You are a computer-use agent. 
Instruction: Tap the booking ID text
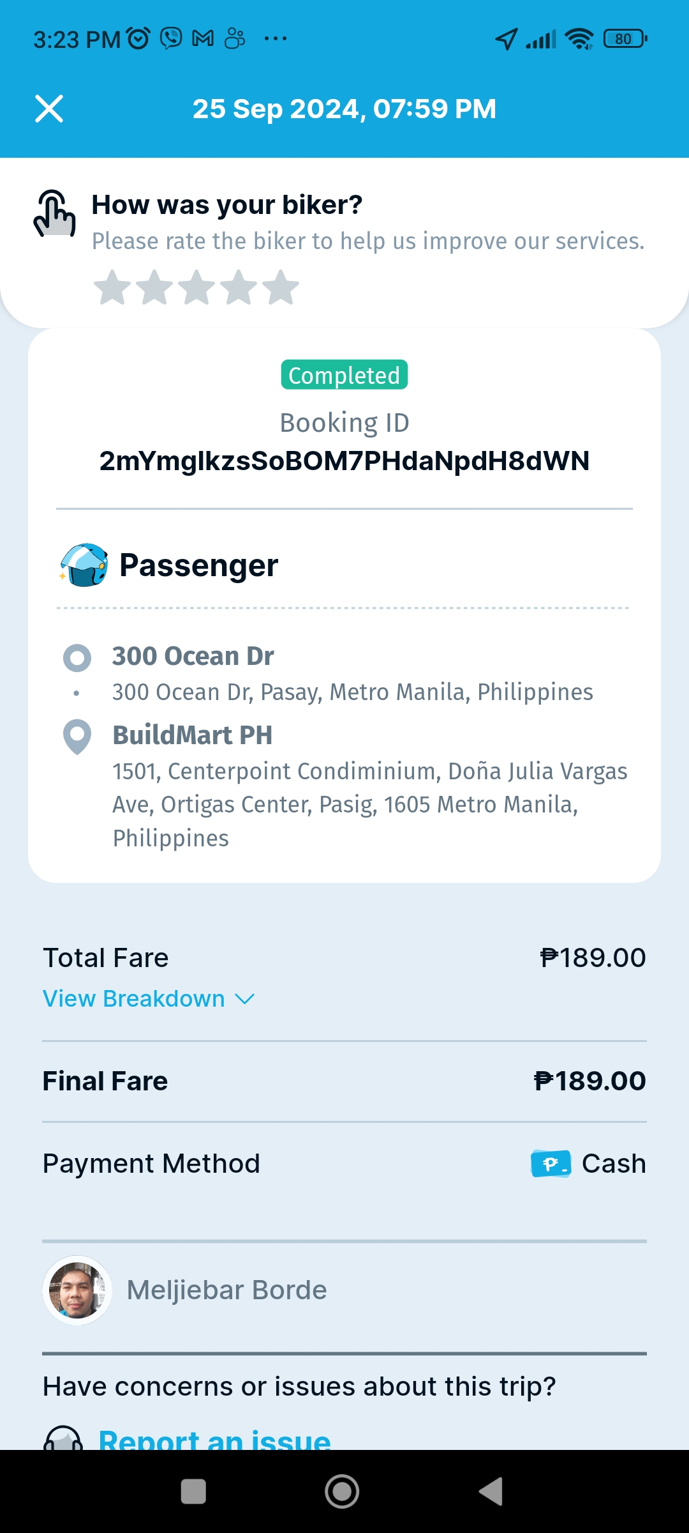[344, 461]
